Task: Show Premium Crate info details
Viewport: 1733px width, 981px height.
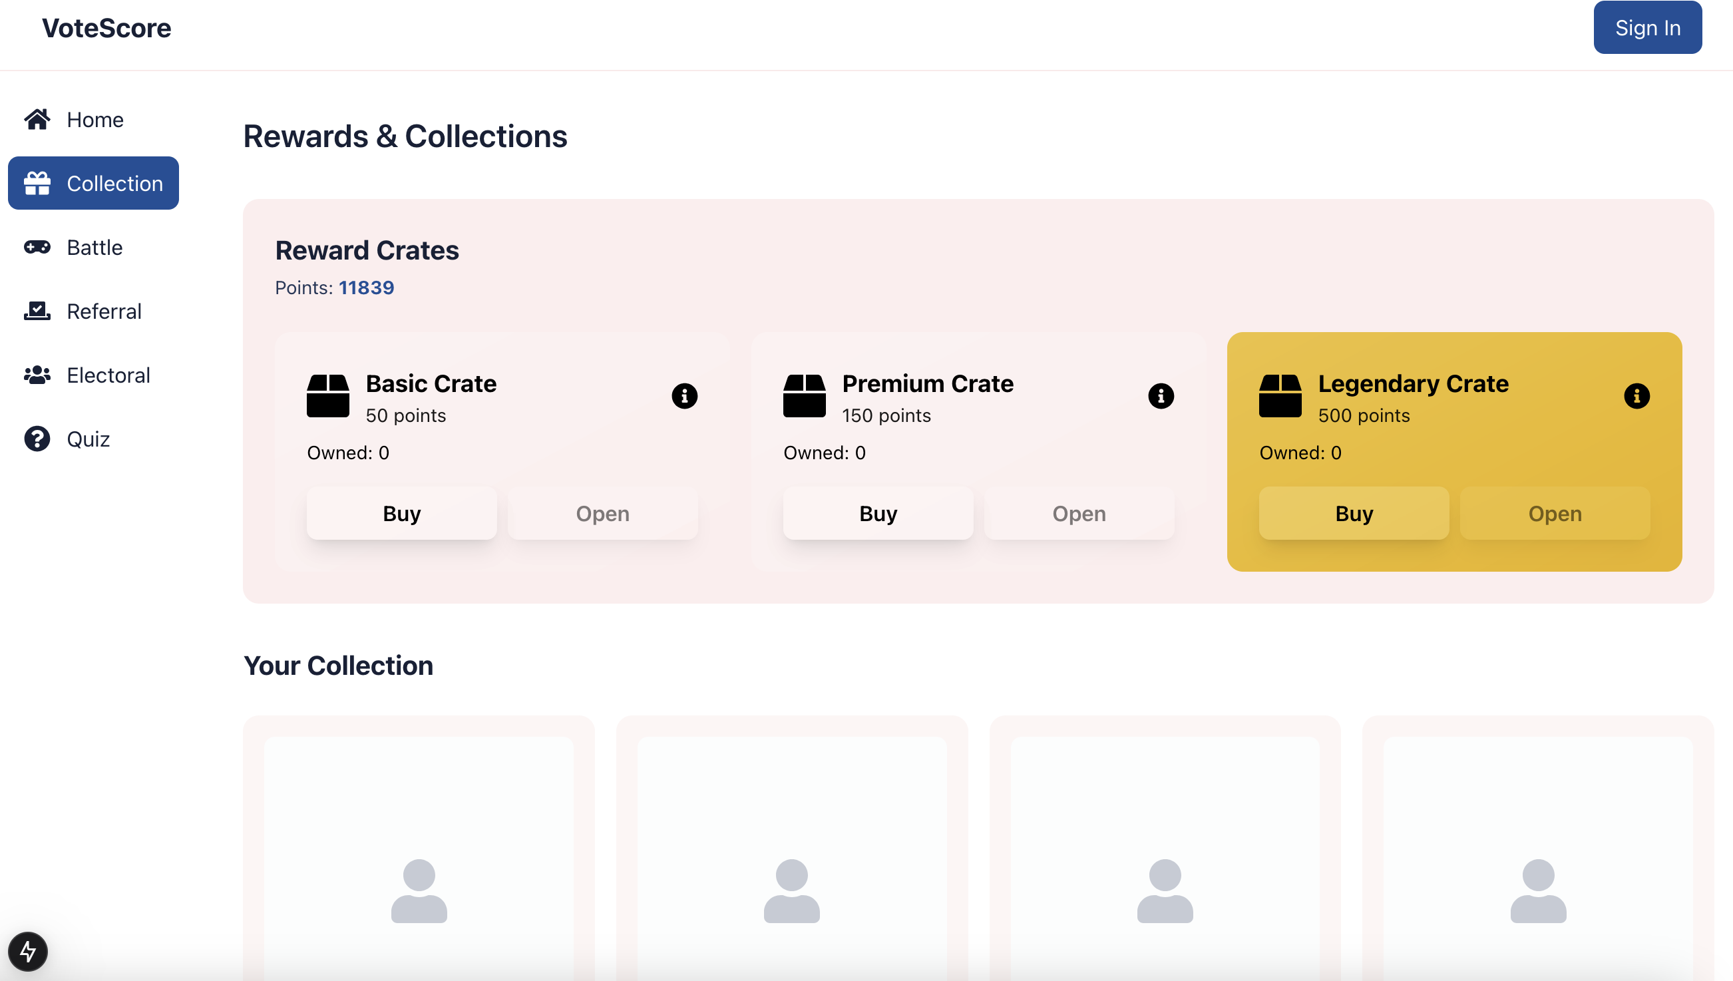Action: coord(1161,396)
